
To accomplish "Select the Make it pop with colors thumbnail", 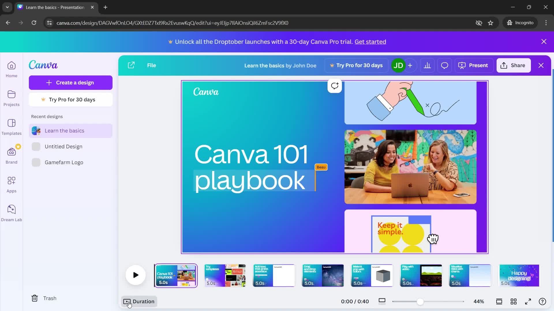I will tap(372, 276).
